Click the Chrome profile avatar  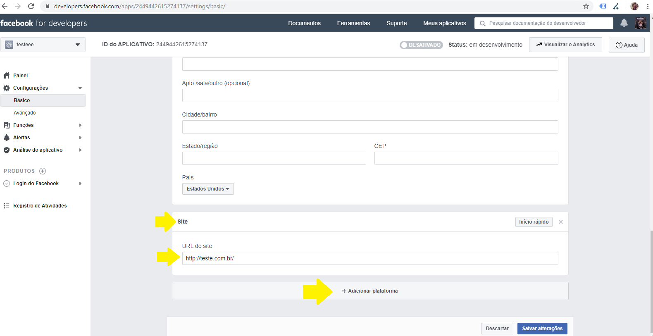pyautogui.click(x=634, y=6)
